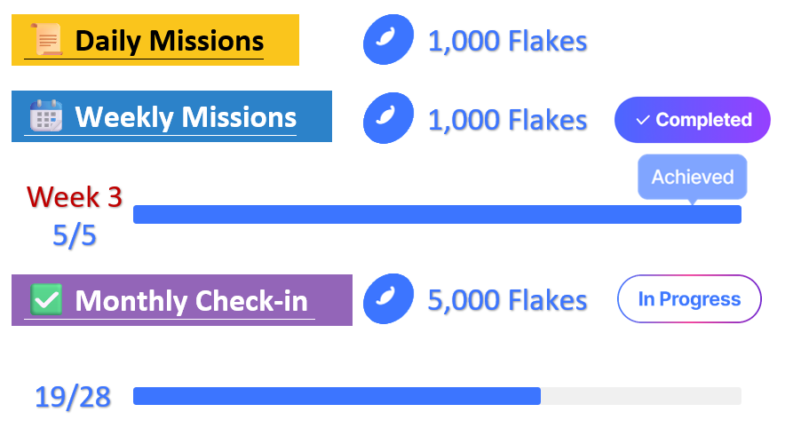The height and width of the screenshot is (436, 785).
Task: Click the 19/28 monthly check-in count
Action: [x=73, y=397]
